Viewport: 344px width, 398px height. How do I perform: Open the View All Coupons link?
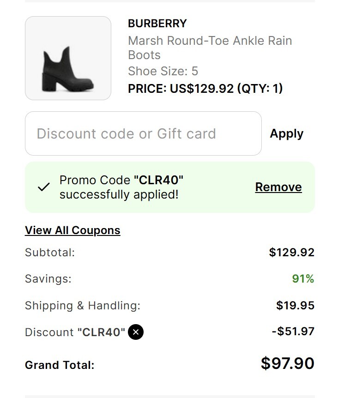click(x=72, y=230)
